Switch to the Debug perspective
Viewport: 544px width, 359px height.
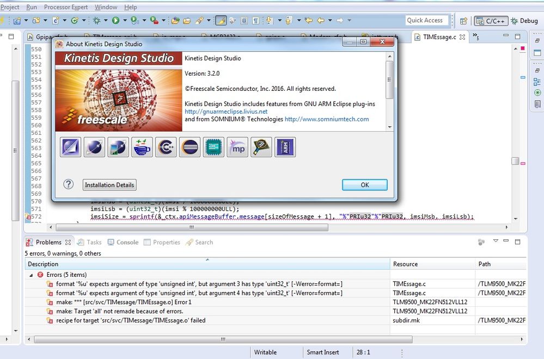pyautogui.click(x=524, y=21)
